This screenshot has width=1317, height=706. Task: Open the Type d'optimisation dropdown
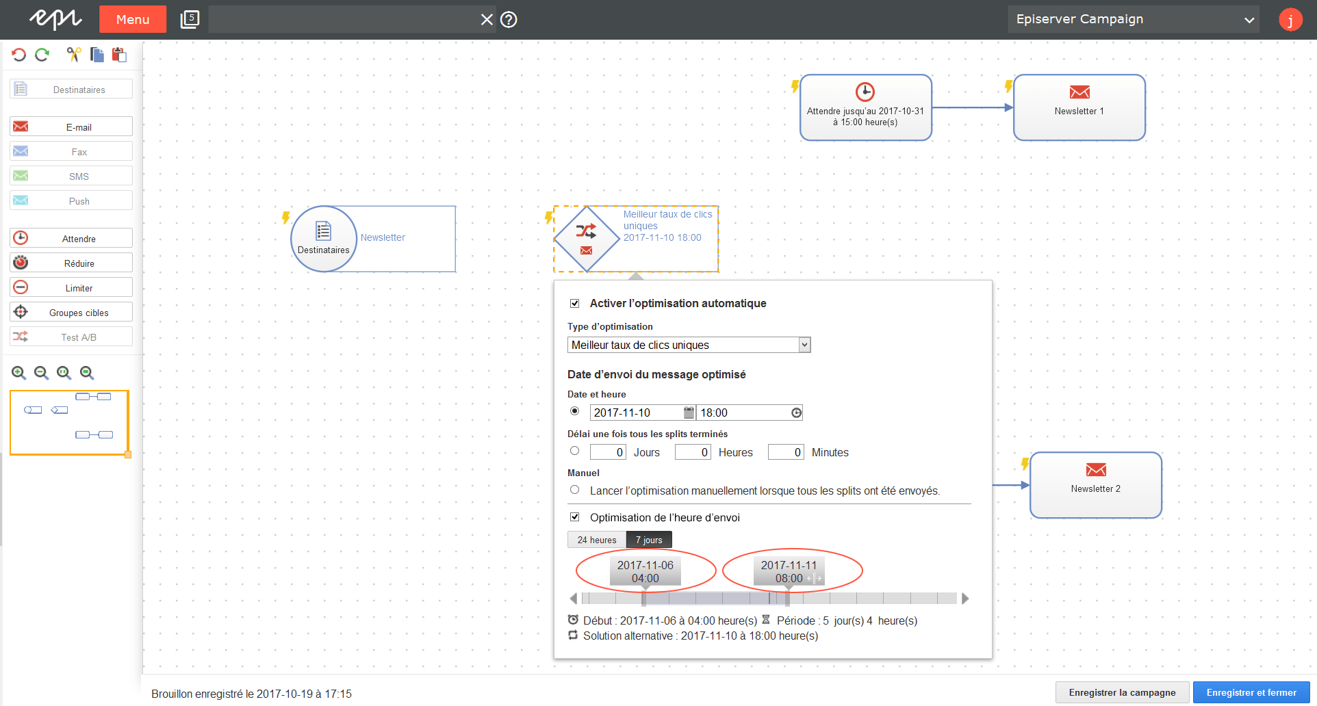[x=689, y=345]
